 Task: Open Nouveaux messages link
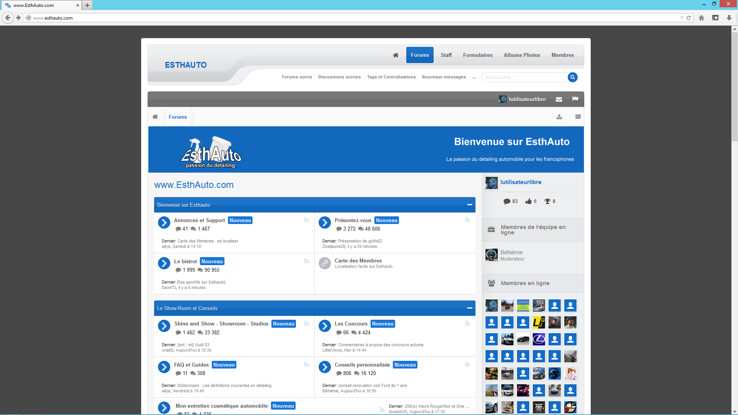point(444,77)
